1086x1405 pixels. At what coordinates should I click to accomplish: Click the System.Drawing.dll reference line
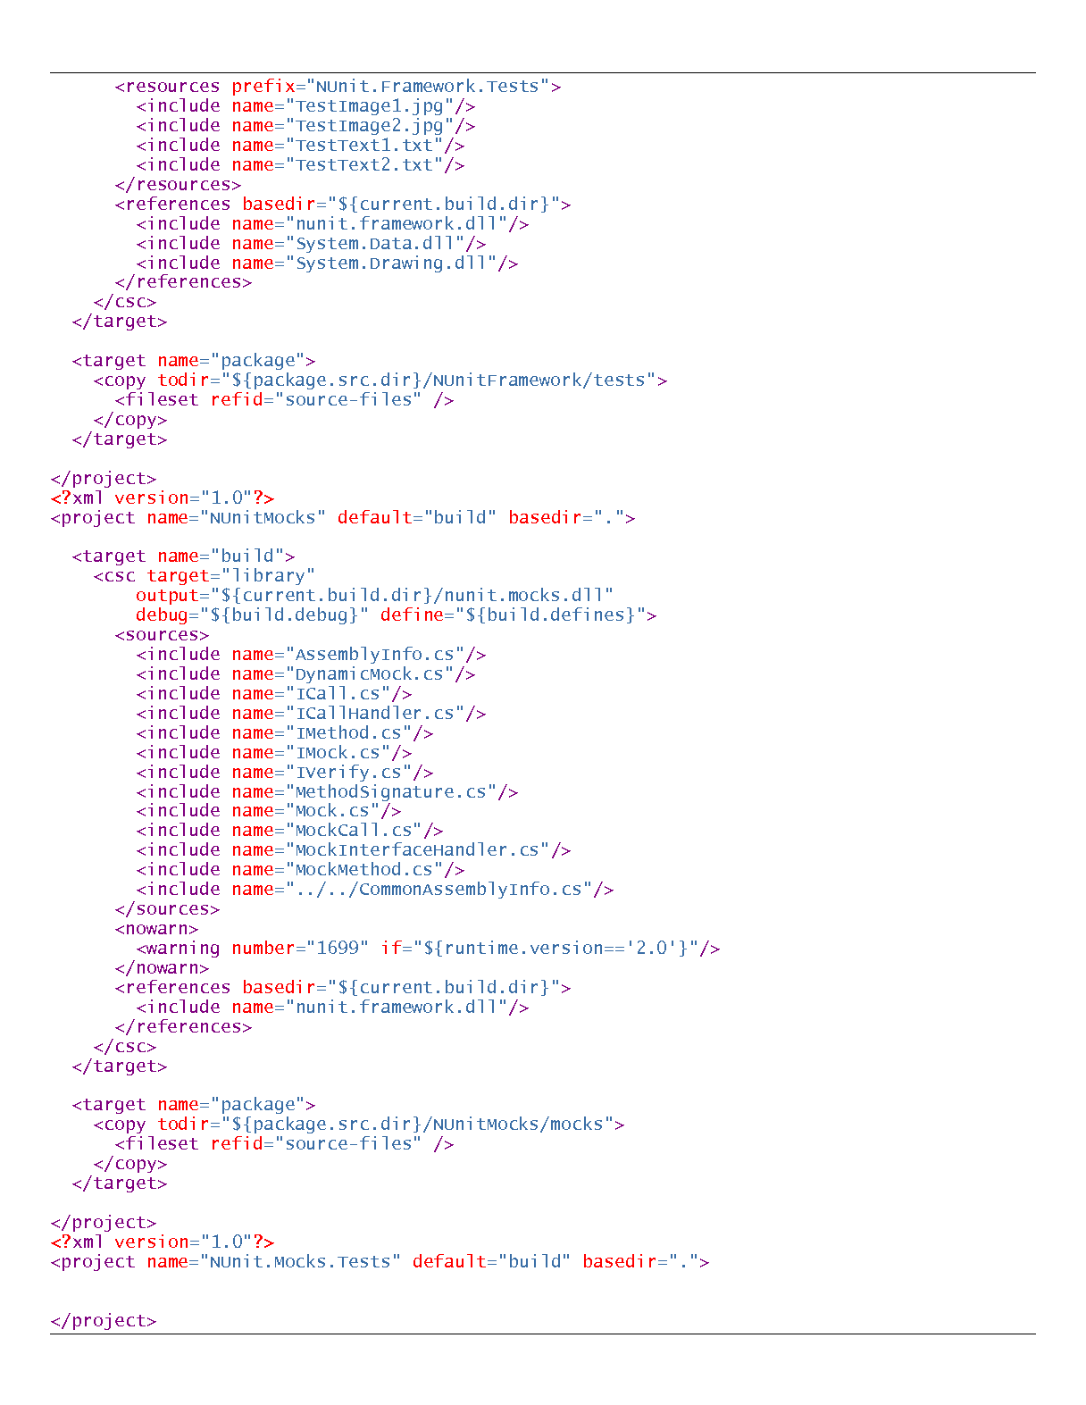pos(327,263)
